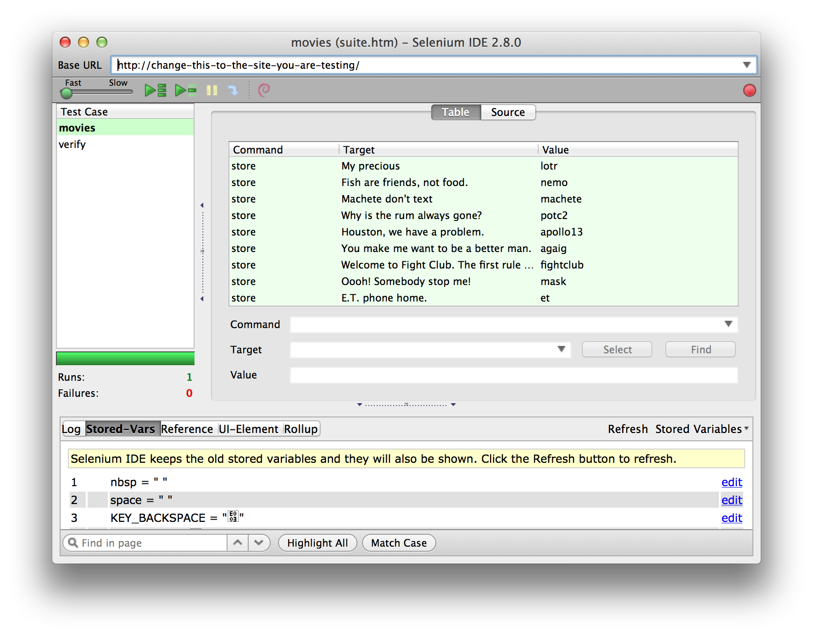
Task: Open Command combo box dropdown
Action: (x=728, y=324)
